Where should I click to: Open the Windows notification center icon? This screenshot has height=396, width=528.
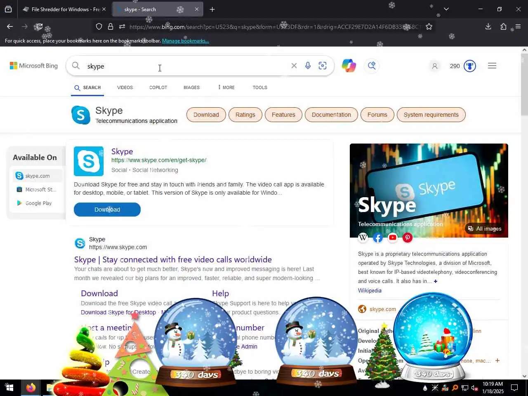514,388
